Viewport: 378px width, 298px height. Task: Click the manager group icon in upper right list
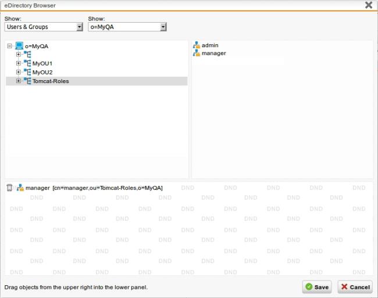pyautogui.click(x=197, y=53)
